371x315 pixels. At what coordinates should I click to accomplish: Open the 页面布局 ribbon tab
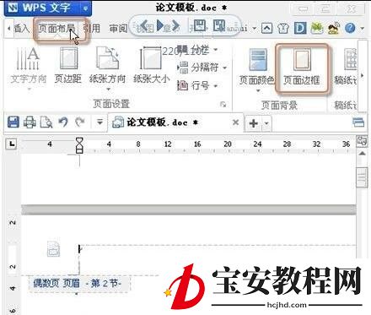[x=56, y=28]
